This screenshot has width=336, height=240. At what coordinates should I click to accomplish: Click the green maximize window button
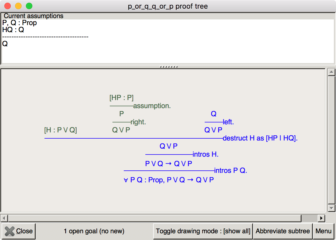coord(29,6)
